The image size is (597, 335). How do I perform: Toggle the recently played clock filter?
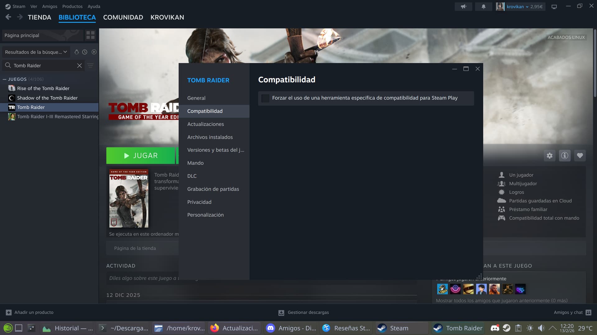[x=85, y=52]
